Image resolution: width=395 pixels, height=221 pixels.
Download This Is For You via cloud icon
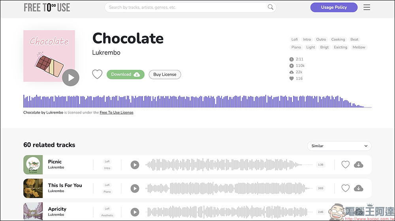[x=359, y=188]
